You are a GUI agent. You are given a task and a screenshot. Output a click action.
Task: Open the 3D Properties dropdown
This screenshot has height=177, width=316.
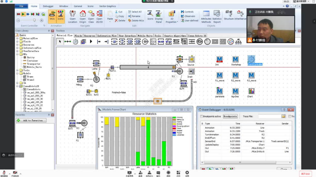pos(172,17)
